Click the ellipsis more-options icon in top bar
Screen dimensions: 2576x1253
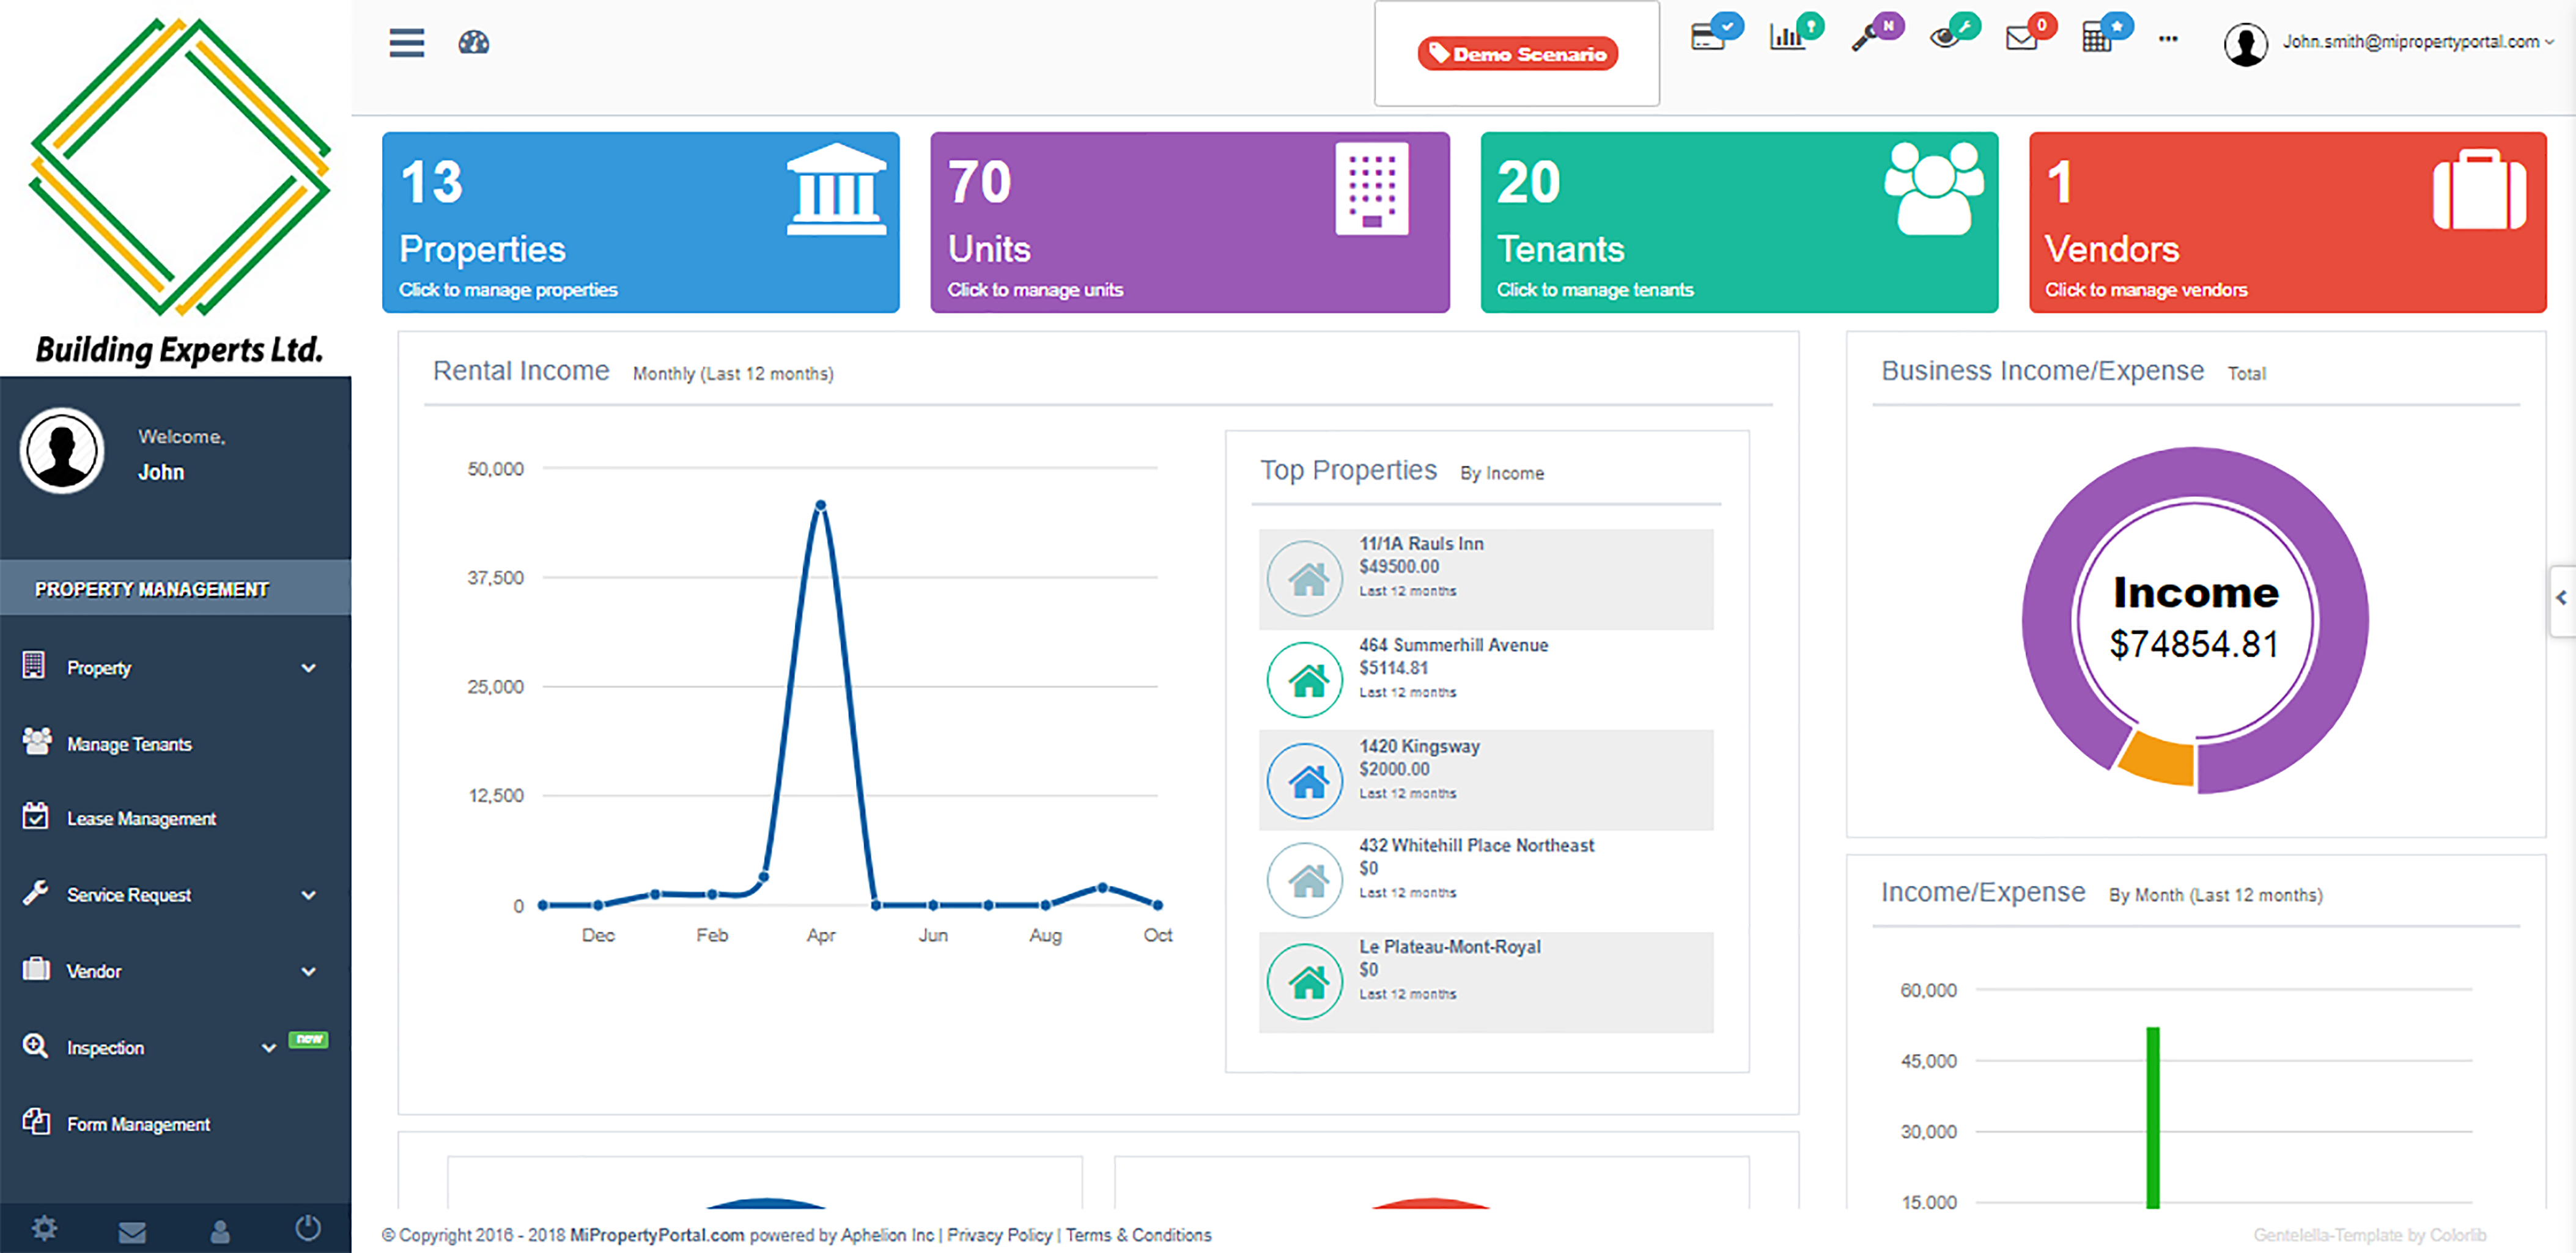2168,38
